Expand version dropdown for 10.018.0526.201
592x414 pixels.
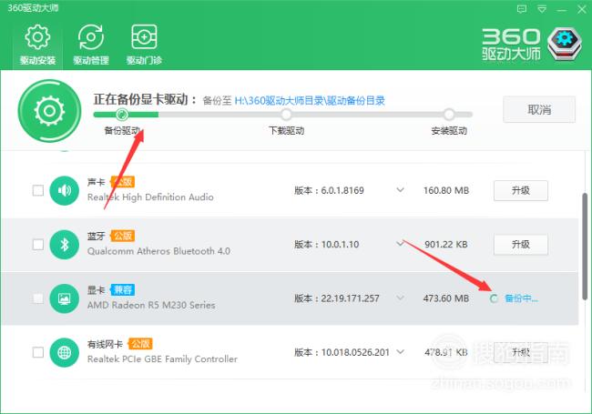coord(400,351)
